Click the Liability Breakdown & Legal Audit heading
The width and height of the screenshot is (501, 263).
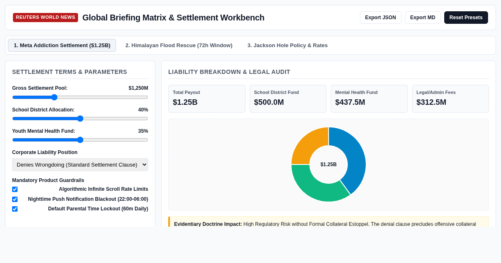click(229, 72)
